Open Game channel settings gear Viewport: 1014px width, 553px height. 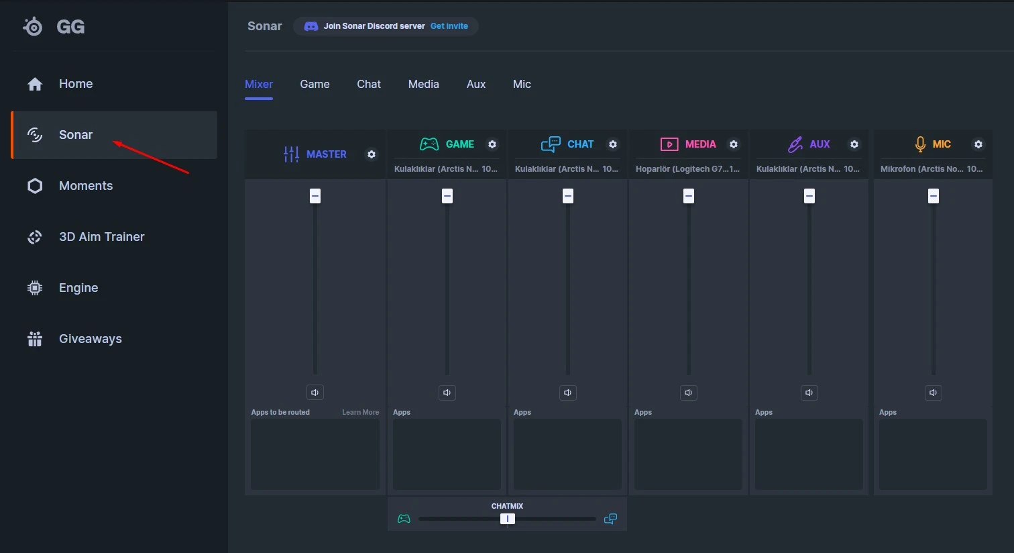click(492, 144)
